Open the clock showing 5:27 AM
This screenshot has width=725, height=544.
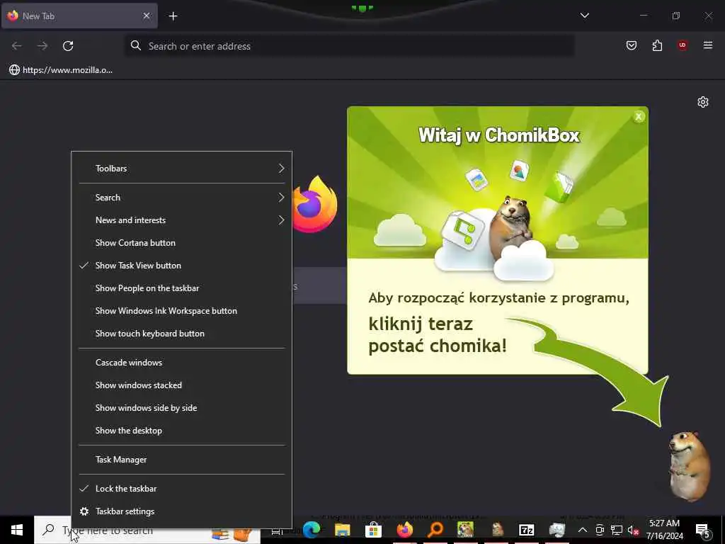[x=664, y=530]
